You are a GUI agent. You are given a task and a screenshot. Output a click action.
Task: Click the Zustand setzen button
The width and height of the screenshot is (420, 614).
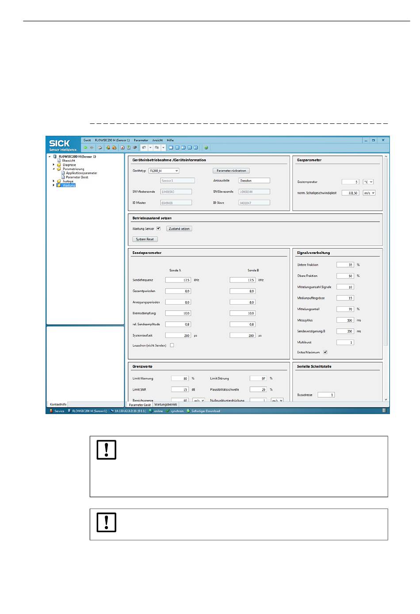pos(179,229)
